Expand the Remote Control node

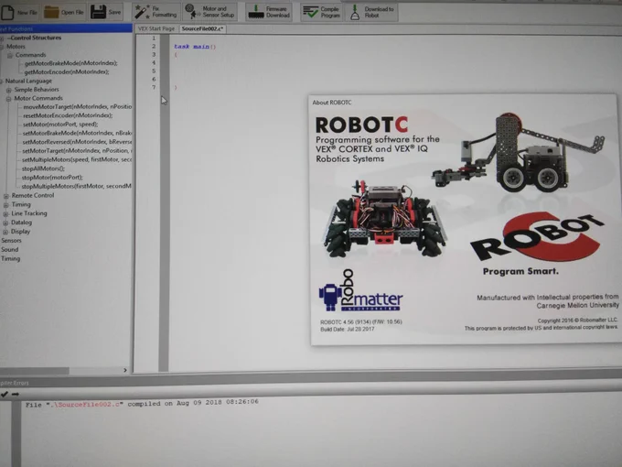[x=6, y=196]
